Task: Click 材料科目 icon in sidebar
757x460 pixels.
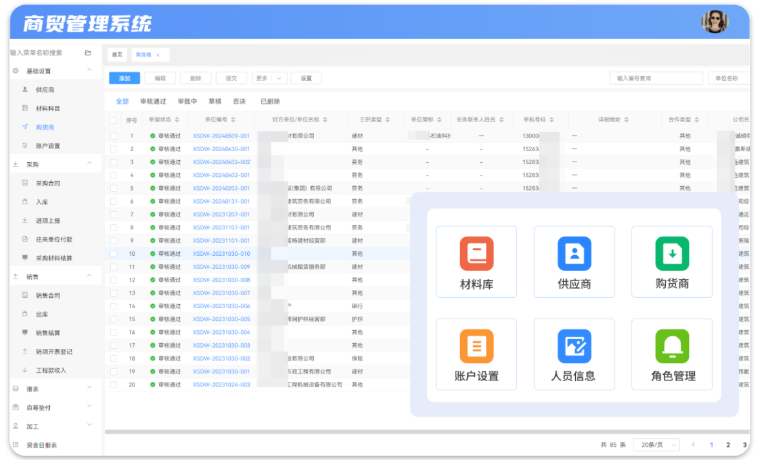Action: pos(25,108)
